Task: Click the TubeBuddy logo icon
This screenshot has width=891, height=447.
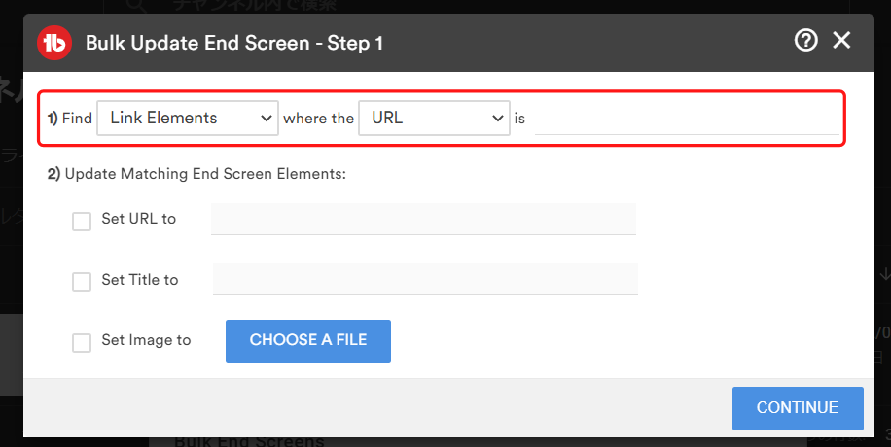Action: tap(53, 43)
